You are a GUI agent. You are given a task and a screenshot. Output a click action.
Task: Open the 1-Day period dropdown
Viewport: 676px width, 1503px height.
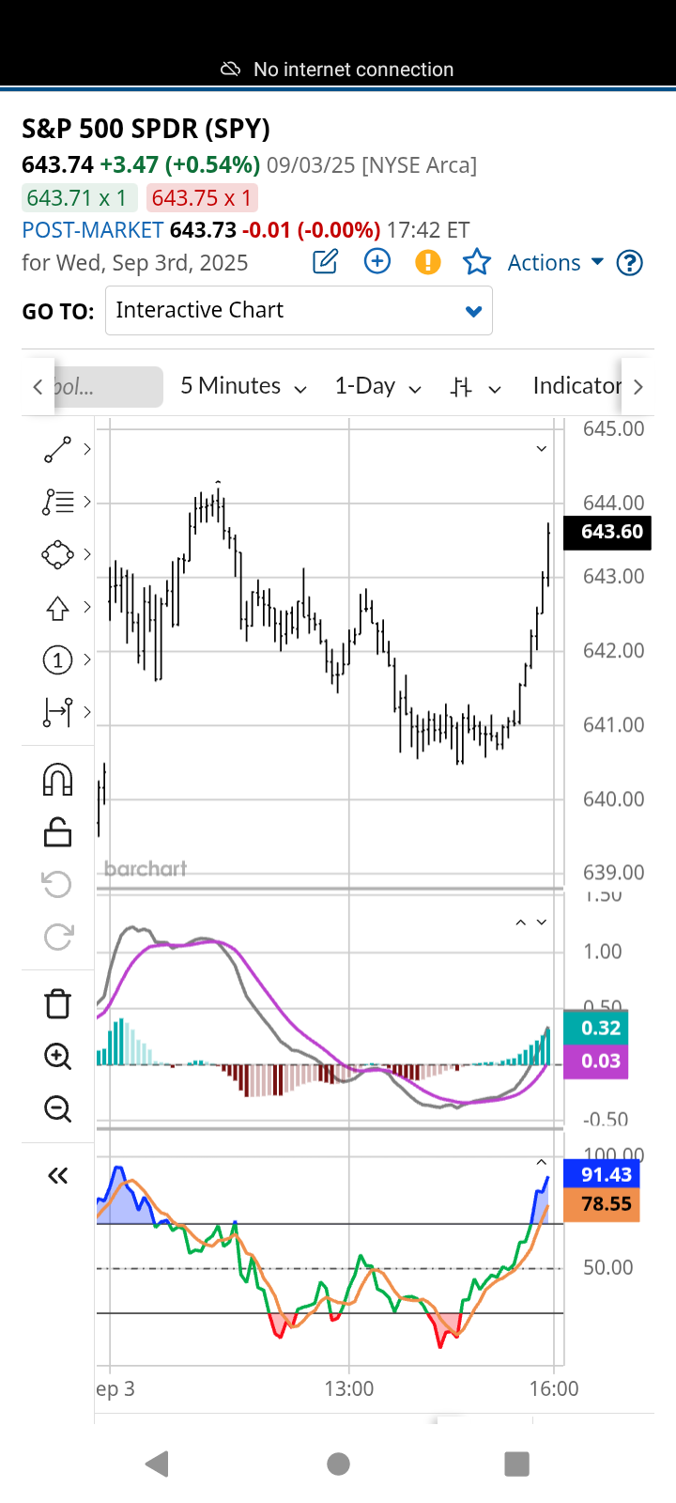tap(377, 386)
